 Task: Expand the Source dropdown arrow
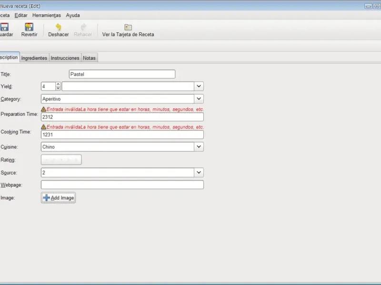(x=199, y=172)
